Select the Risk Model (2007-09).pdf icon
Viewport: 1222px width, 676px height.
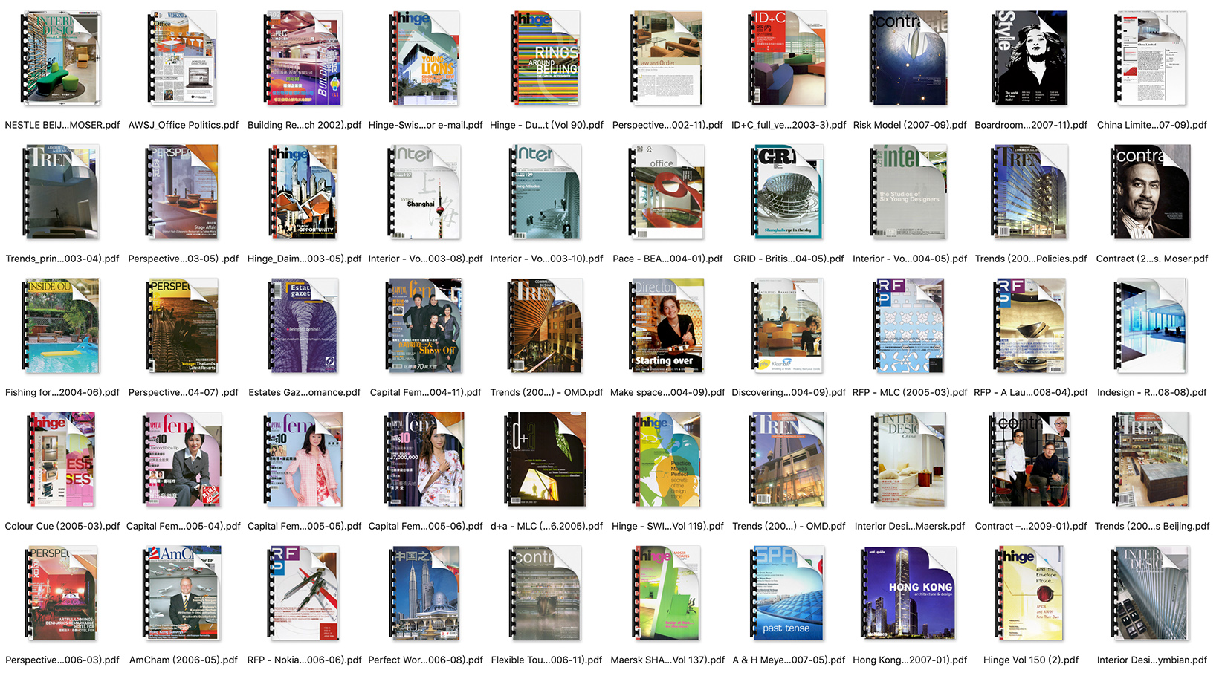tap(910, 58)
